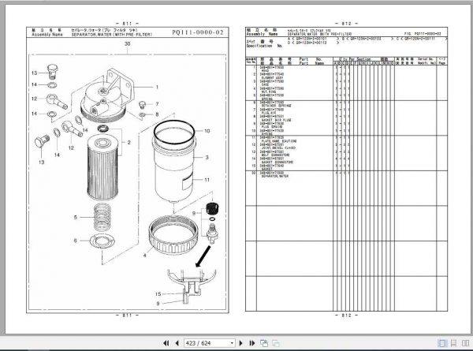Click callout 8 beside the plug gasket
The height and width of the screenshot is (351, 473).
[157, 114]
